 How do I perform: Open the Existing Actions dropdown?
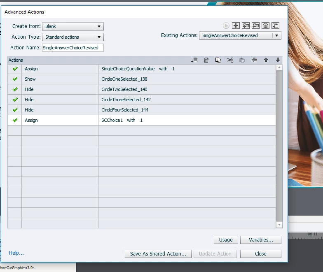point(240,35)
